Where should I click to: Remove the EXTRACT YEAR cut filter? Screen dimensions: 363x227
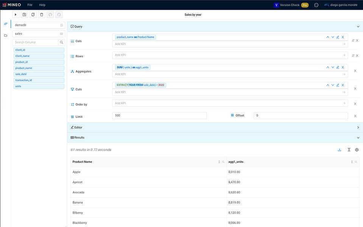tap(343, 85)
